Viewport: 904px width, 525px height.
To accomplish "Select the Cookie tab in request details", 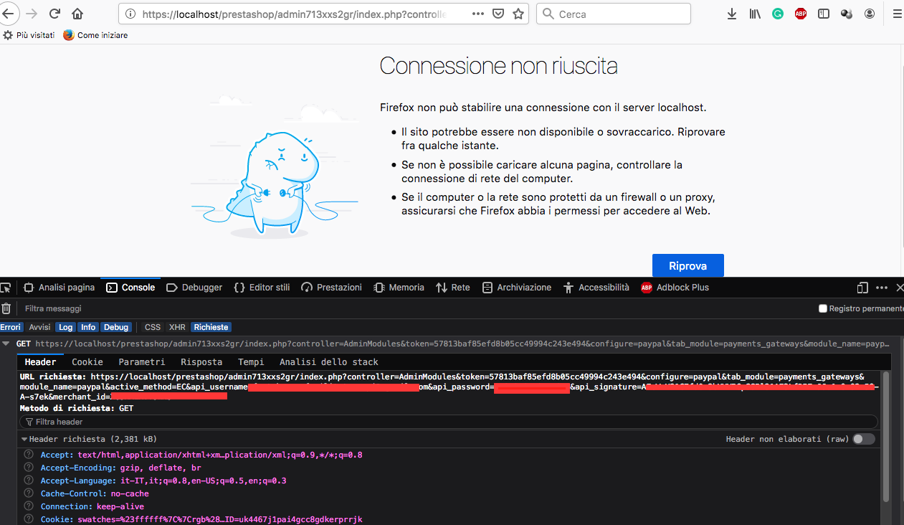I will coord(87,362).
